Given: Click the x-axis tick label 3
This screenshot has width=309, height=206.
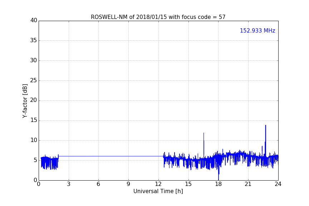Looking at the screenshot, I should click(69, 184).
